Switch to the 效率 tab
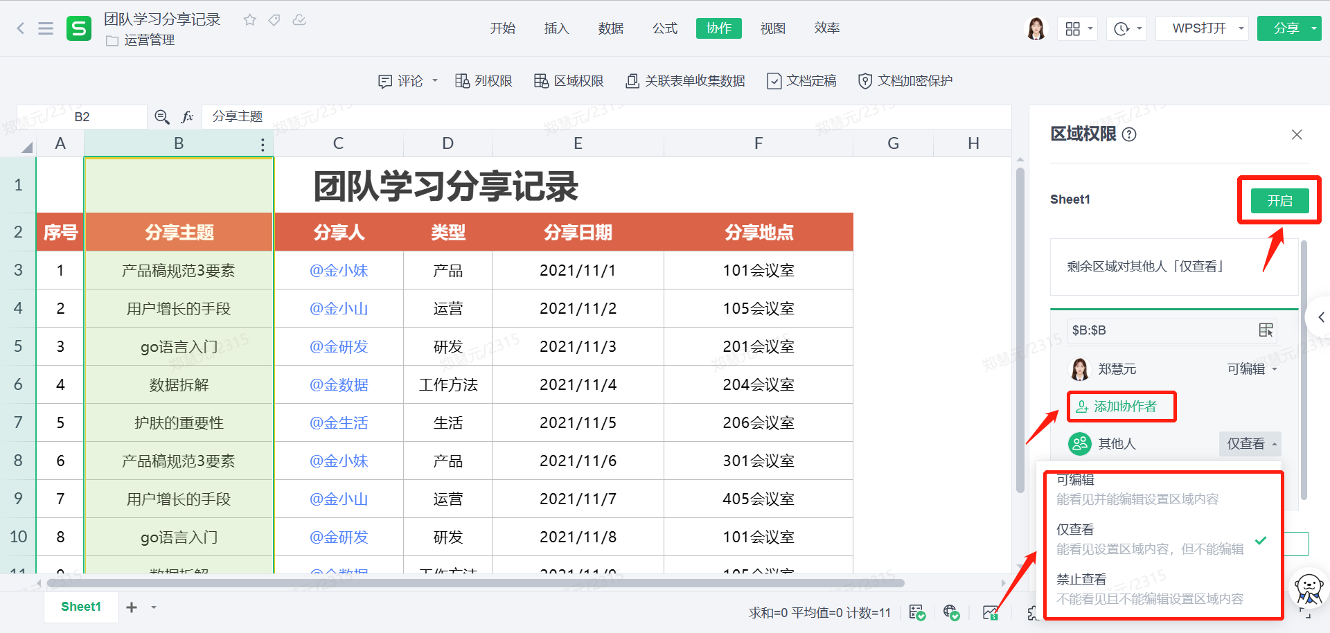The image size is (1330, 633). click(x=827, y=28)
